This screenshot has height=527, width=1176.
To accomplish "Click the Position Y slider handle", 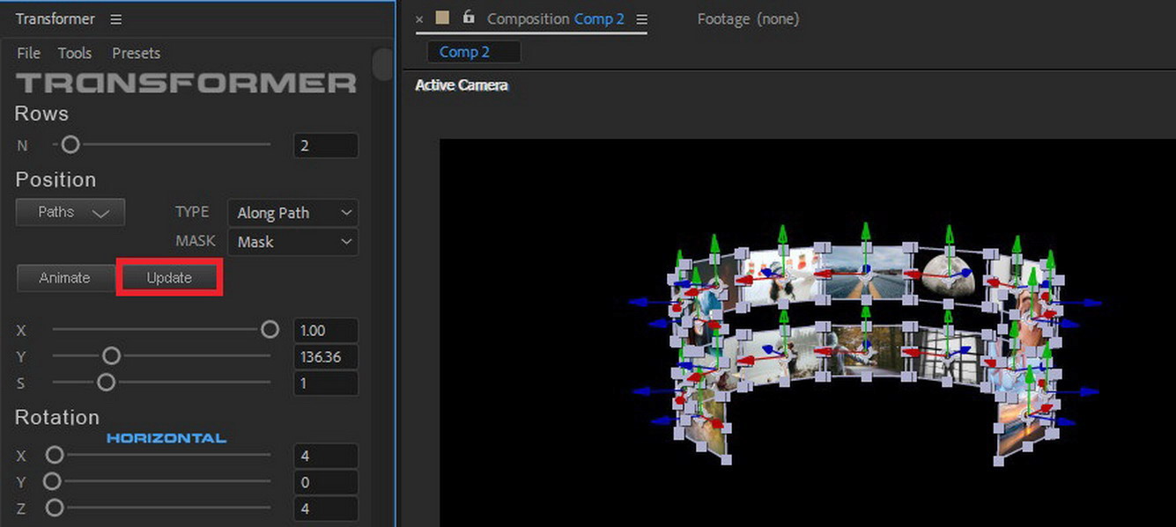I will [x=111, y=356].
